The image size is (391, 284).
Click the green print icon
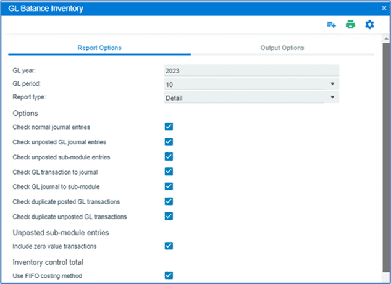coord(350,25)
